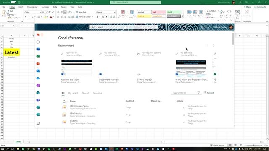Expand the Activity column dropdown
Viewport: 269px width, 151px height.
(185, 101)
